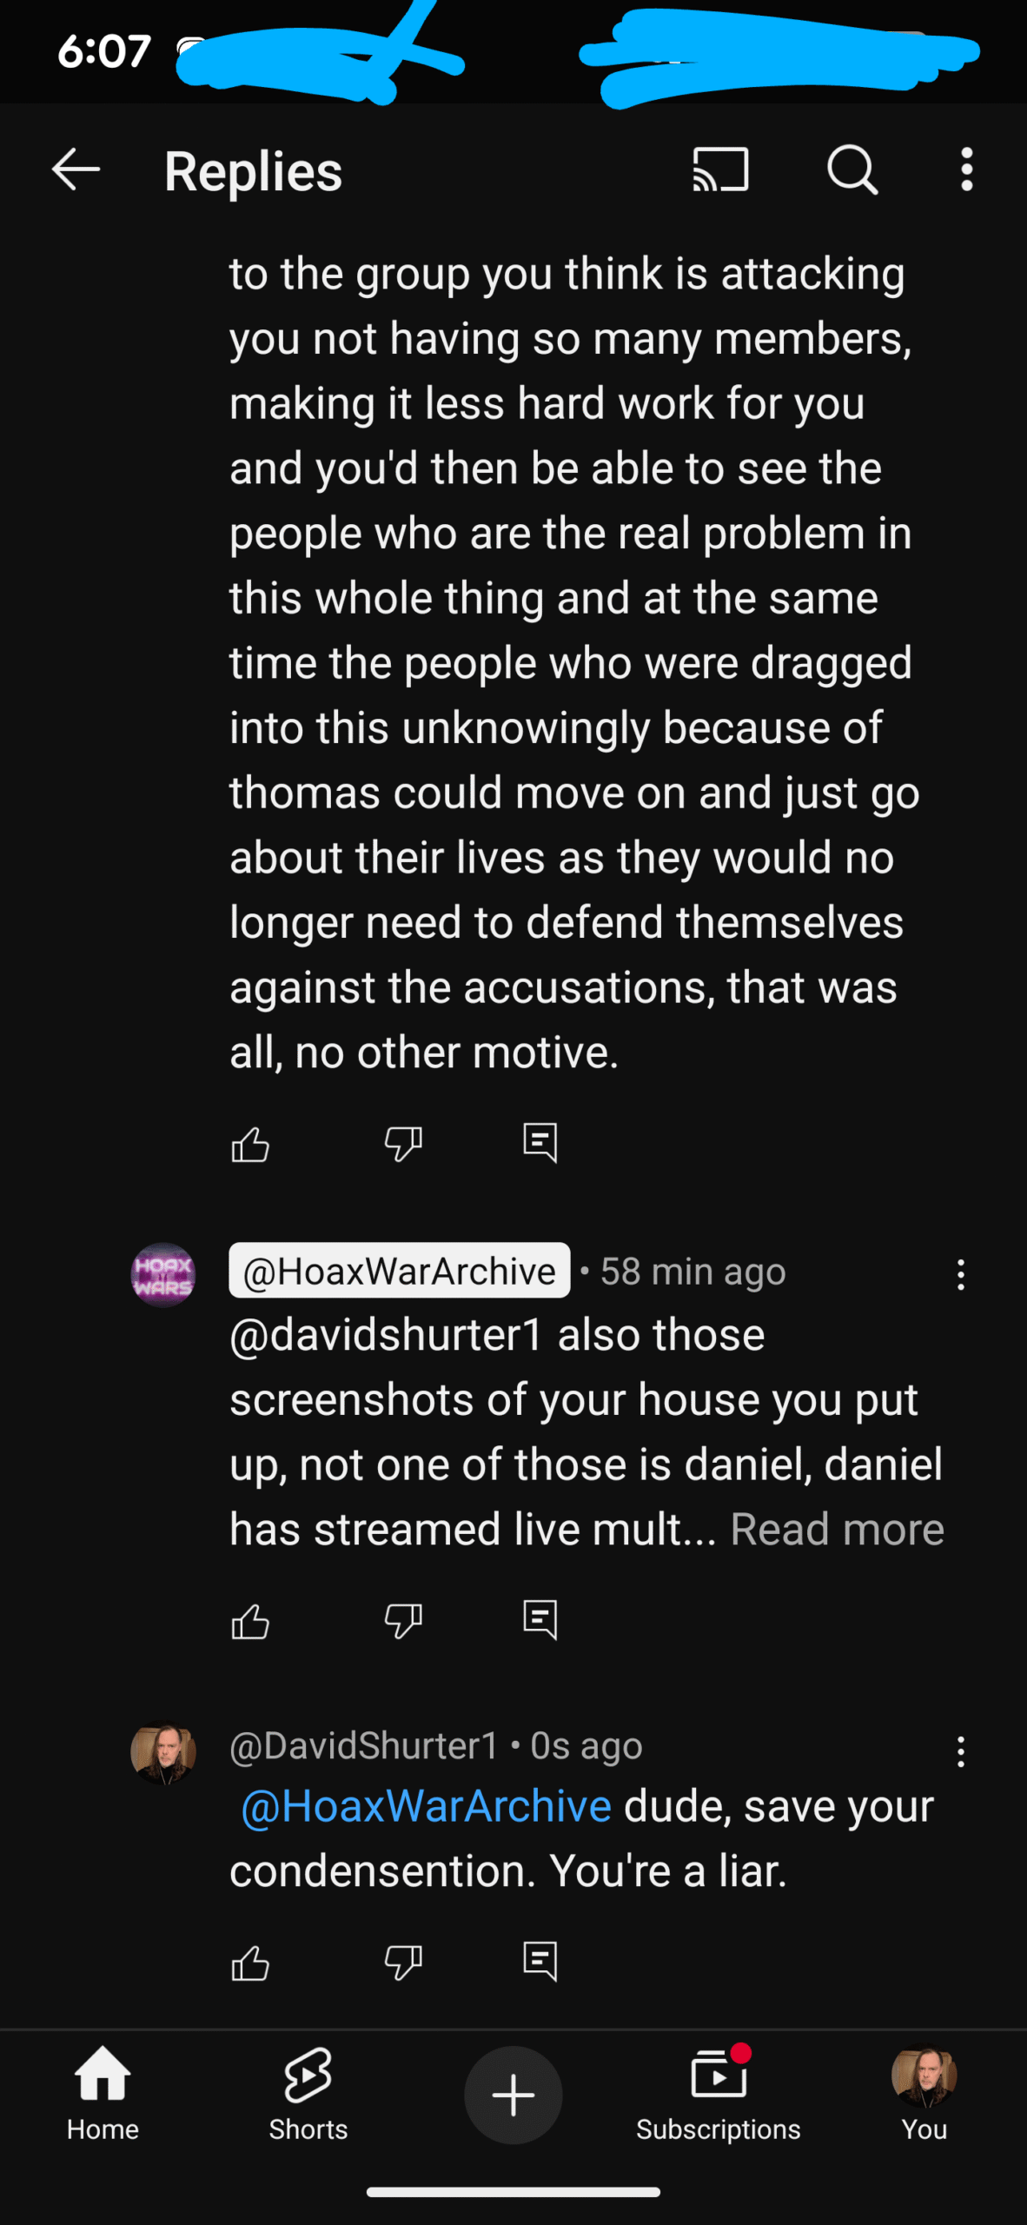Like HoaxWarArchive's comment about screenshots
This screenshot has width=1027, height=2225.
(250, 1621)
